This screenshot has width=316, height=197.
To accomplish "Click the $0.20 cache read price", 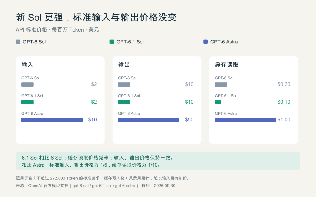I will pyautogui.click(x=284, y=84).
